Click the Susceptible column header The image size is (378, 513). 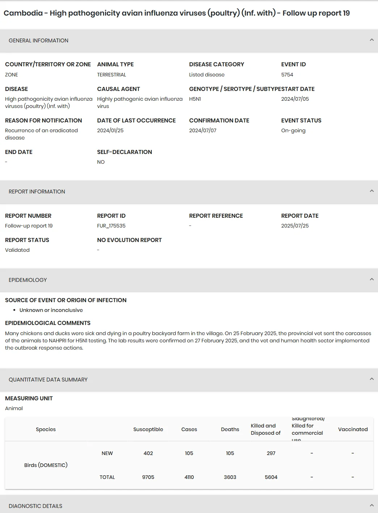148,429
